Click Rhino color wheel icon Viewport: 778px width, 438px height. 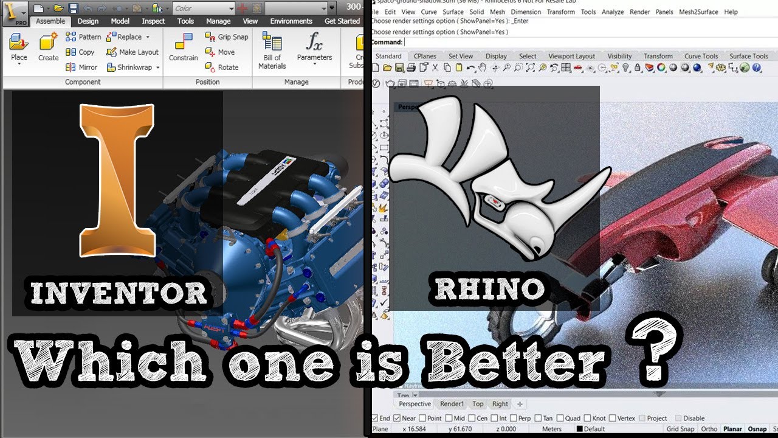(661, 68)
